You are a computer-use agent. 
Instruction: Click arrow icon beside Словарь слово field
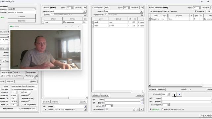(x=85, y=106)
